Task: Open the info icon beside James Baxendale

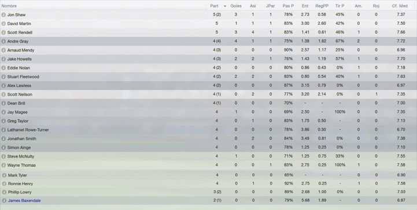Action: click(4, 201)
